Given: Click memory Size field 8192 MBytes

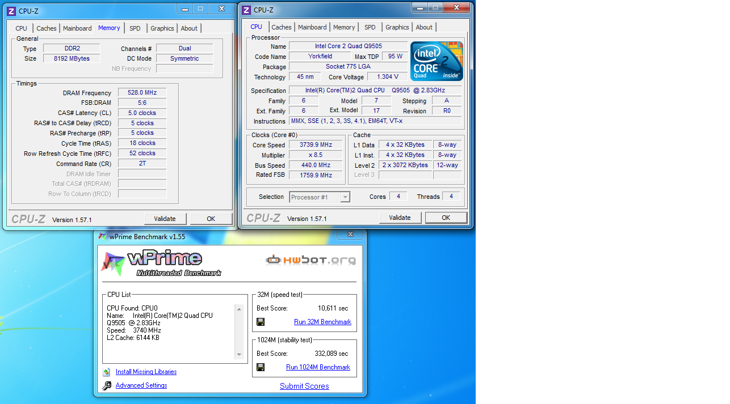Looking at the screenshot, I should point(72,58).
